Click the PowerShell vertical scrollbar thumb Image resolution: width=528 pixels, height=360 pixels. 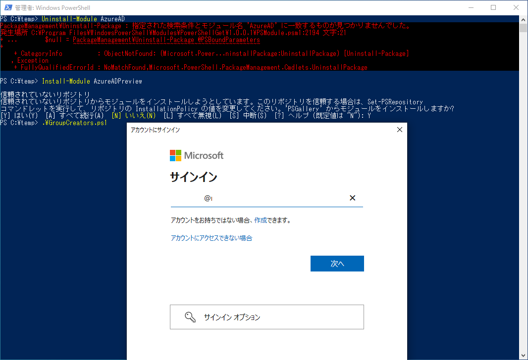click(523, 28)
